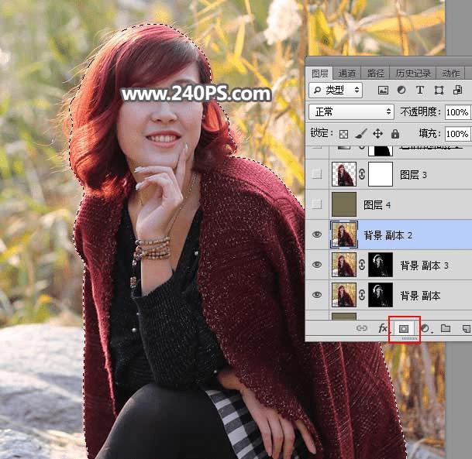Viewport: 472px width, 459px height.
Task: Show the 图层 4 layer visibility
Action: [317, 204]
